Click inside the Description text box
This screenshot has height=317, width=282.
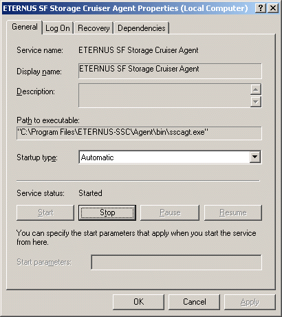[x=164, y=96]
